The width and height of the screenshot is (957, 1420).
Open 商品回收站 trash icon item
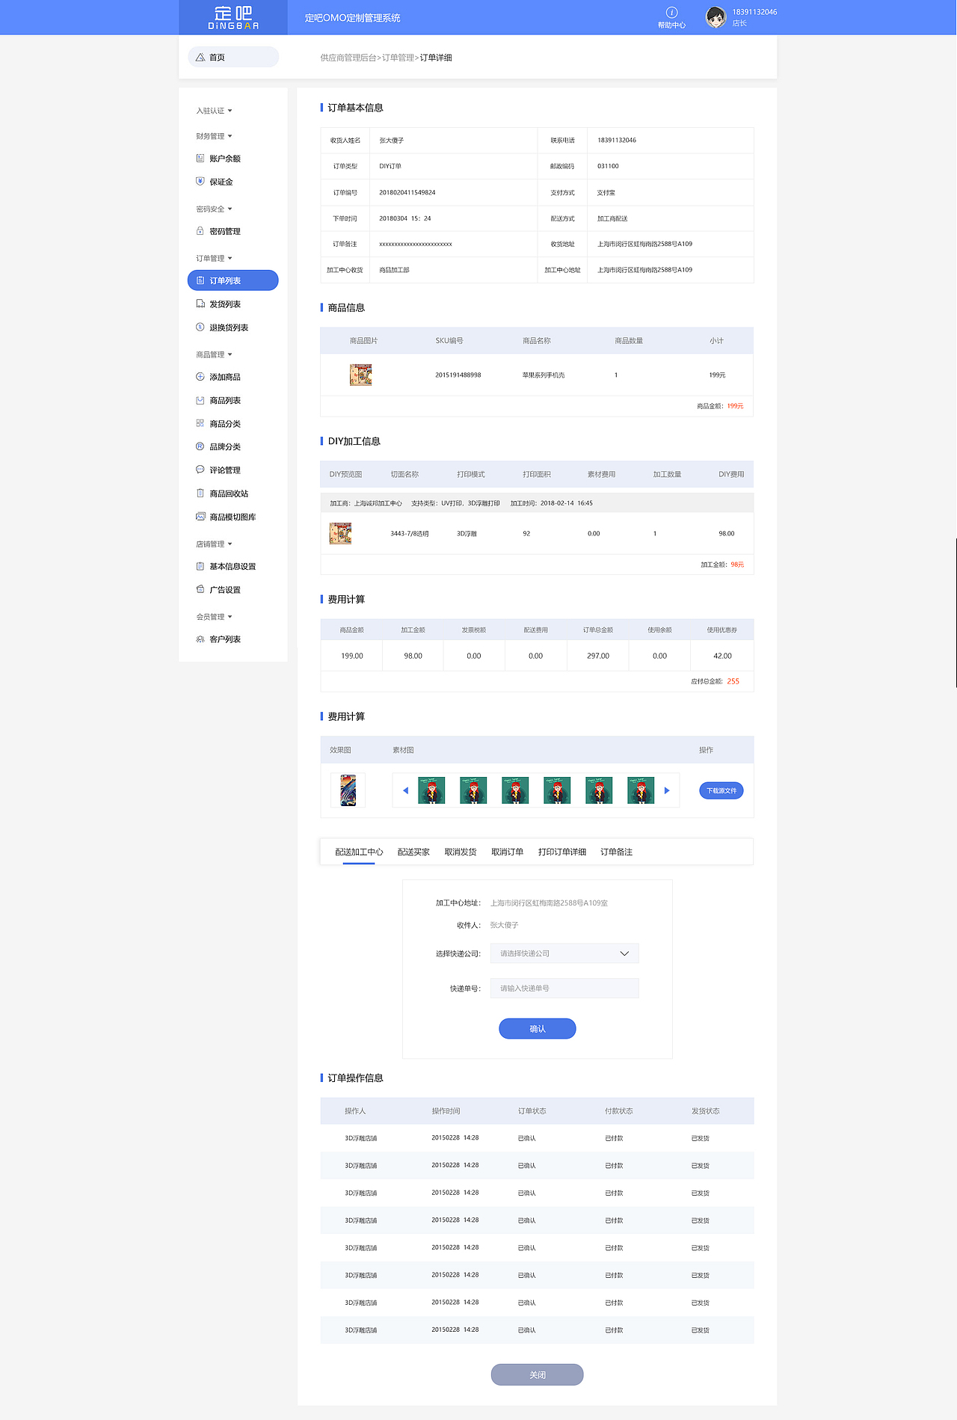coord(200,494)
